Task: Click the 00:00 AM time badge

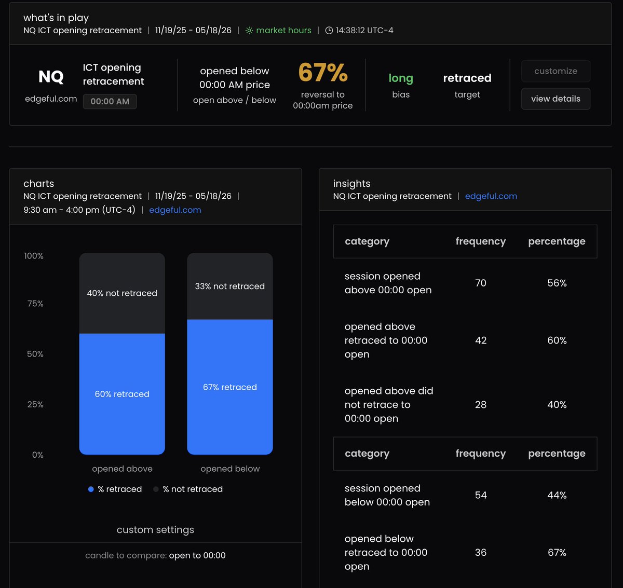Action: point(110,101)
